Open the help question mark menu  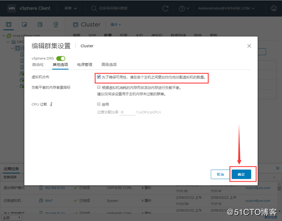184,9
